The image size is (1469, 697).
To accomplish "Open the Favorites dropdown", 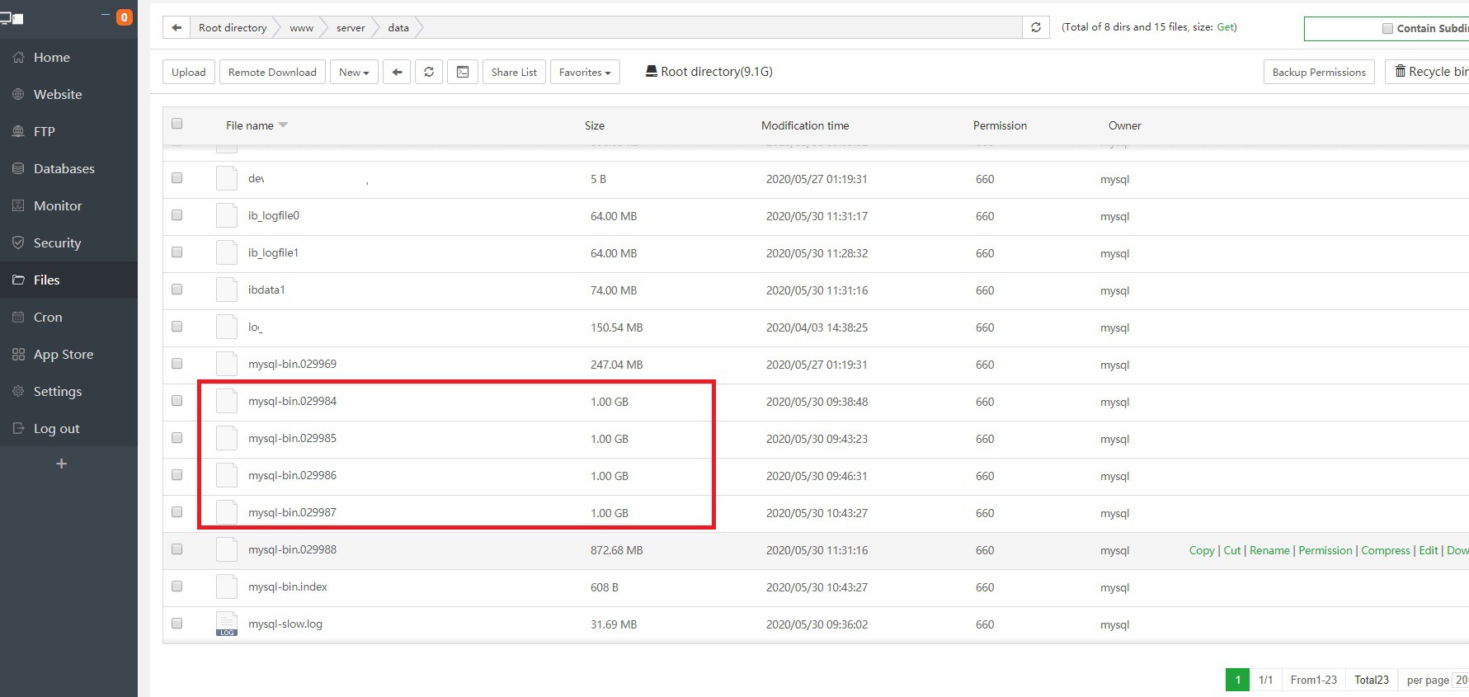I will pyautogui.click(x=584, y=72).
